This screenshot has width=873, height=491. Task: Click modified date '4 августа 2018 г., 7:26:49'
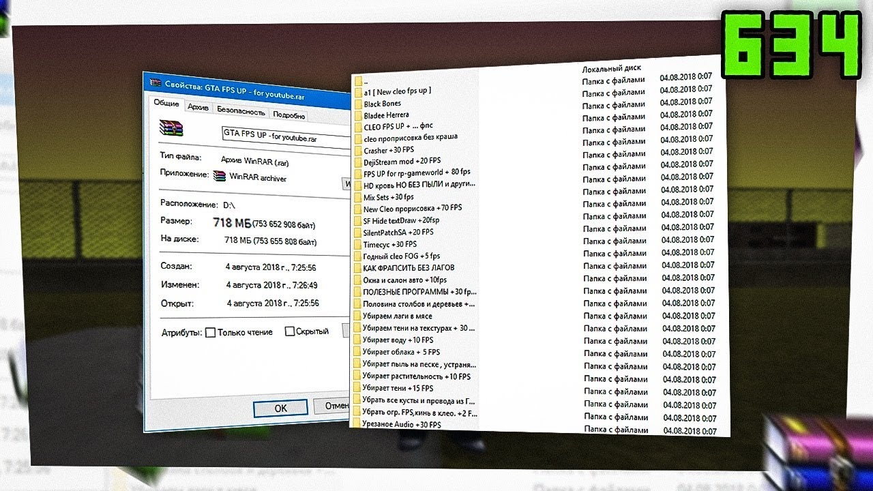272,285
